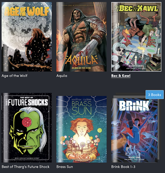This screenshot has height=173, width=165.
Task: Click the BRINK logo on the cover
Action: (134, 106)
